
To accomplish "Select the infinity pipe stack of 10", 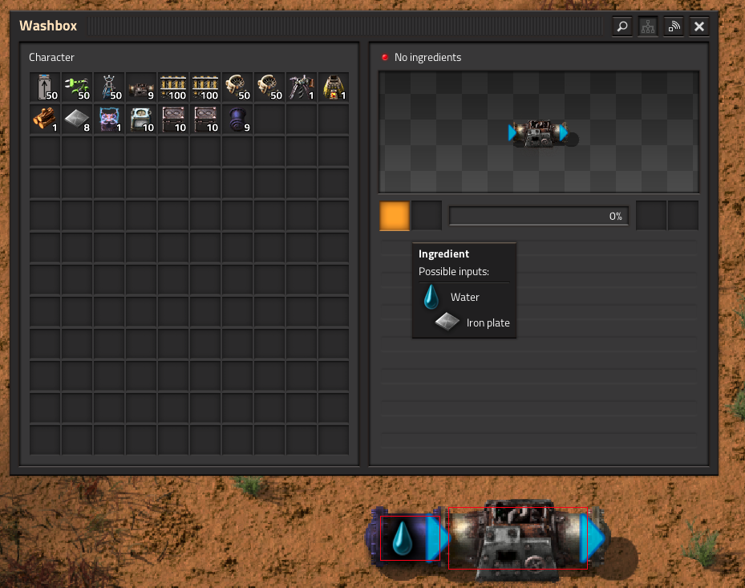I will coord(141,120).
